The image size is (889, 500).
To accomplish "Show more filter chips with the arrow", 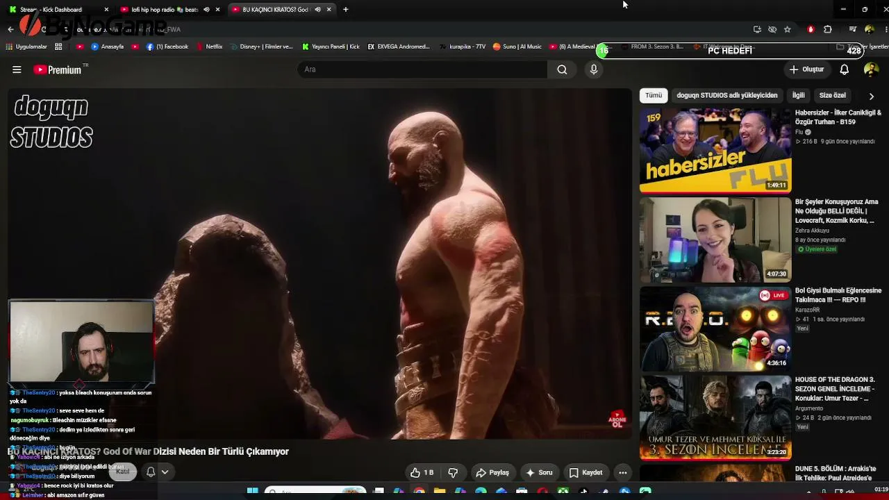I will (x=872, y=96).
